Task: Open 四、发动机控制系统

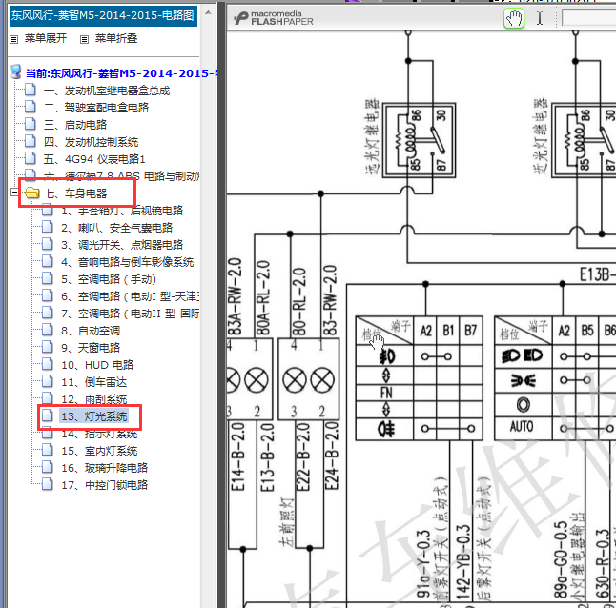Action: tap(91, 142)
